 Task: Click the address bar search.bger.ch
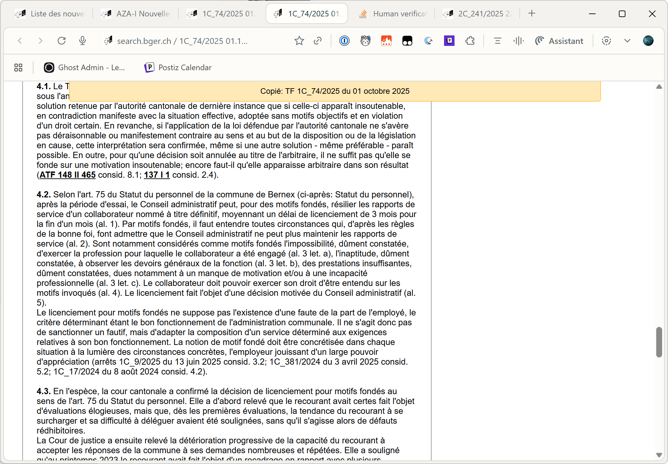pyautogui.click(x=182, y=41)
